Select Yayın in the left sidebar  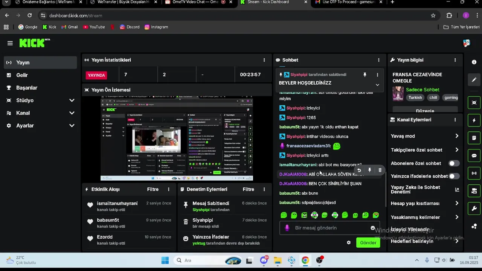pyautogui.click(x=40, y=62)
